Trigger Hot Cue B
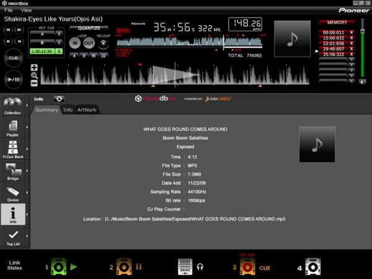The image size is (372, 279). [x=42, y=43]
